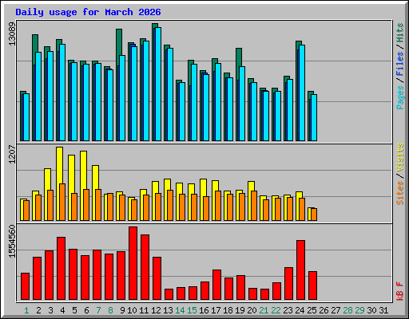The height and width of the screenshot is (319, 409).
Task: Select the tallest red KB bar for day 10
Action: tap(133, 263)
